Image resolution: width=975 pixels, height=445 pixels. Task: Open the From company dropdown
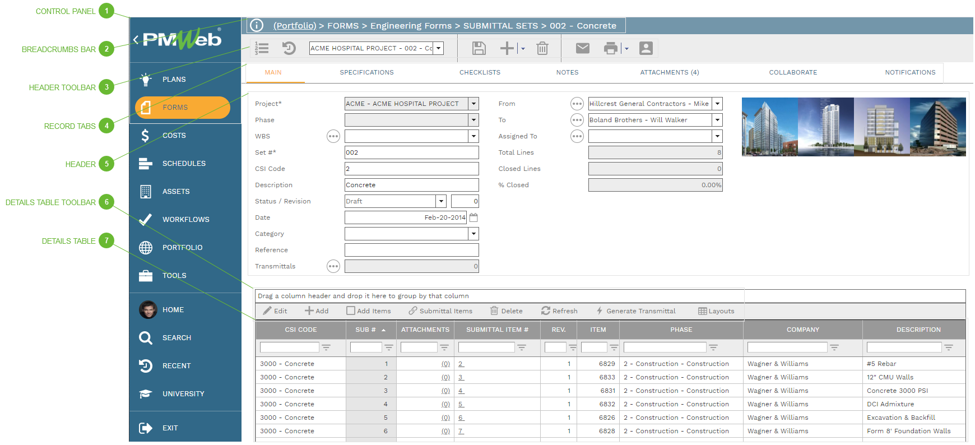click(718, 104)
